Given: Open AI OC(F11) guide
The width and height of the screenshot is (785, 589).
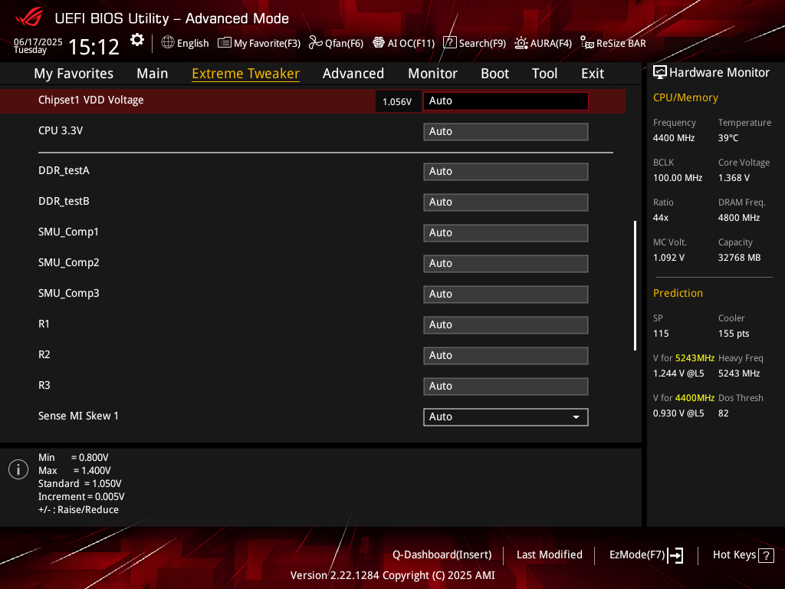Looking at the screenshot, I should click(403, 43).
